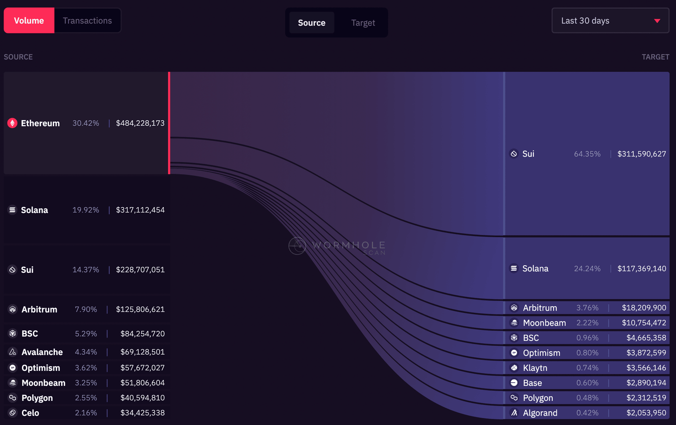
Task: Click the Celo icon in source list
Action: [x=13, y=413]
